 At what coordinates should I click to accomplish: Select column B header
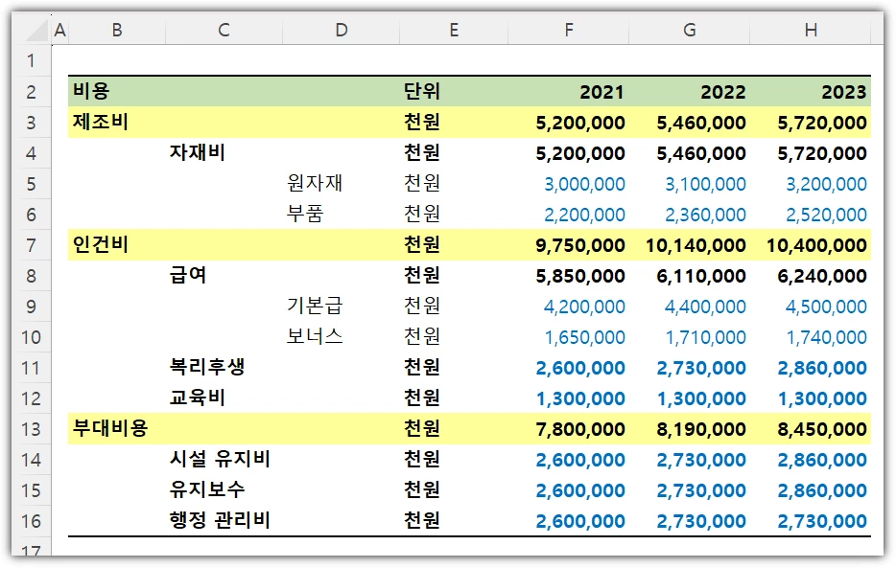click(117, 30)
